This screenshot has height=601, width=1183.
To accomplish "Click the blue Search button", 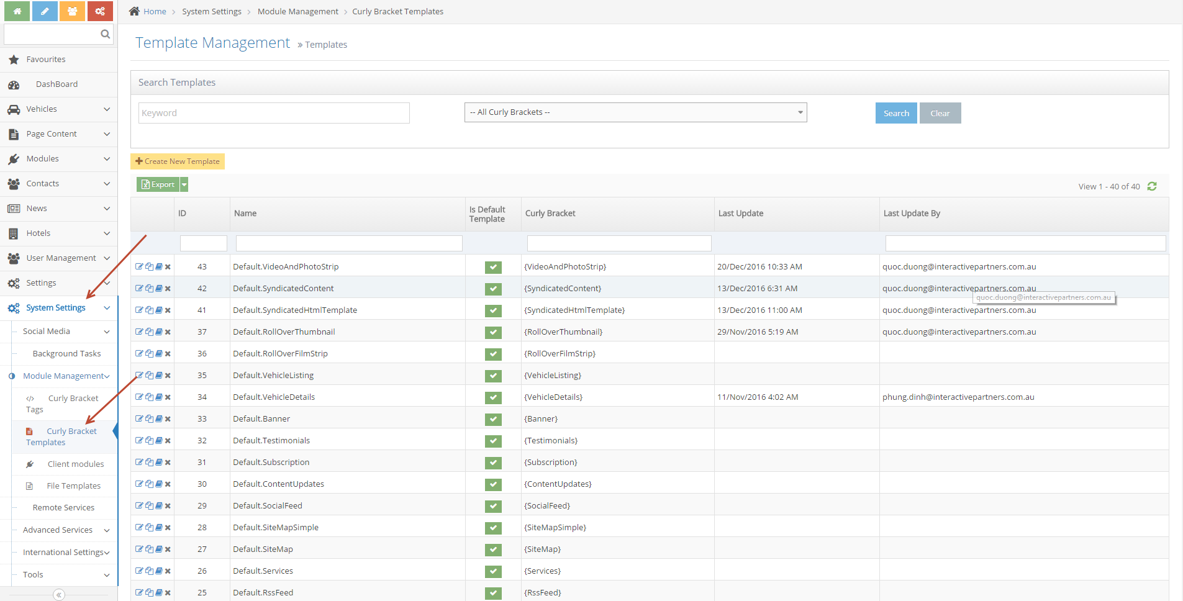I will point(895,113).
